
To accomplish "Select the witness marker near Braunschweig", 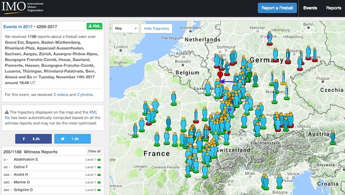I will click(270, 37).
